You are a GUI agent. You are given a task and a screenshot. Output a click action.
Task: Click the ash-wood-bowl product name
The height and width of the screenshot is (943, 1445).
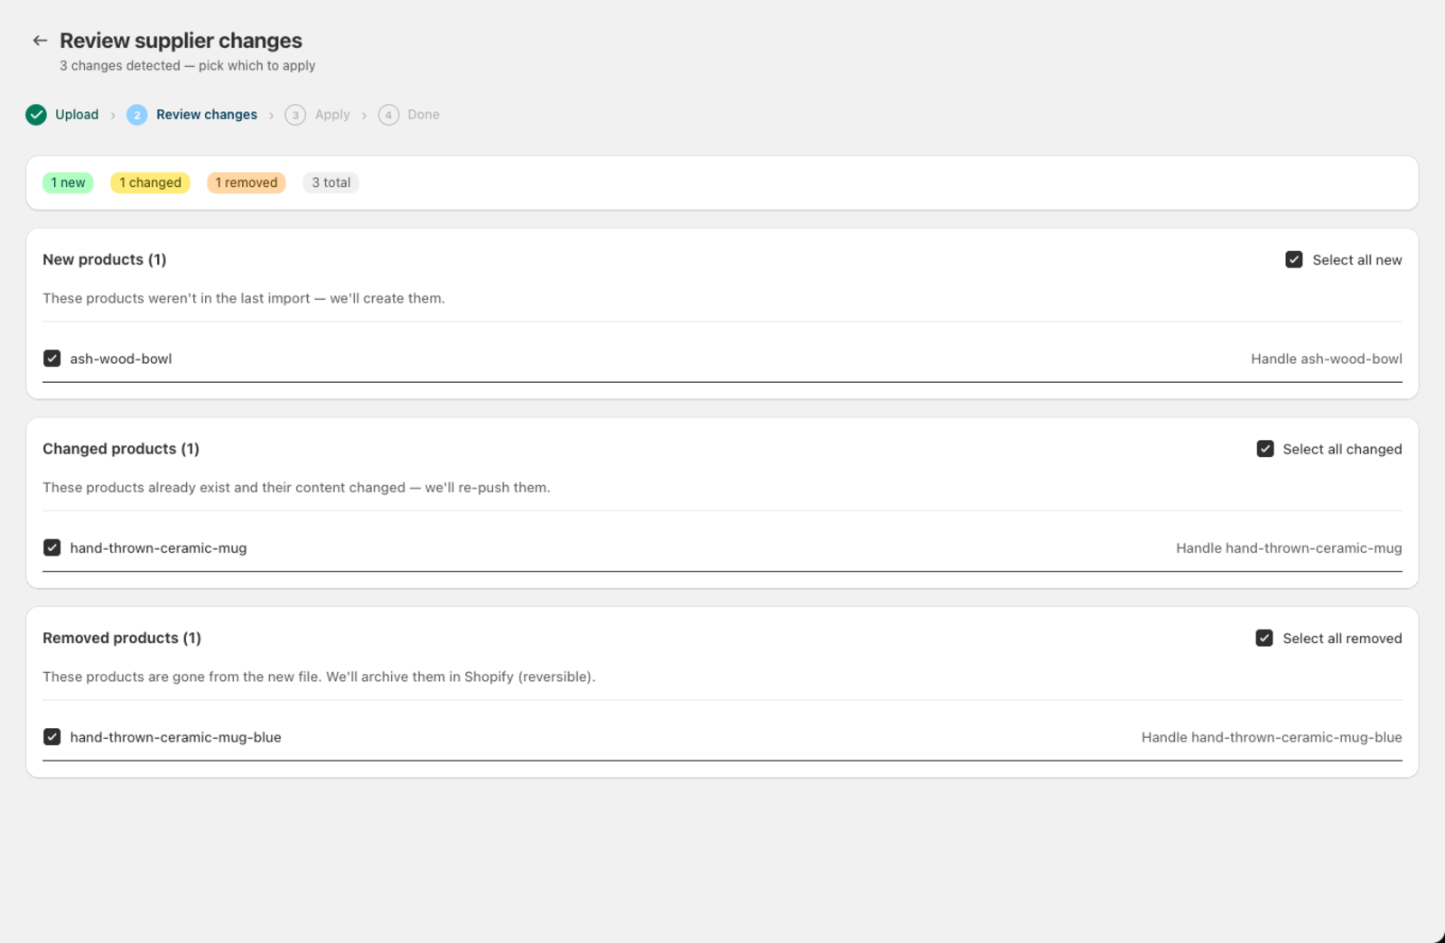tap(121, 359)
